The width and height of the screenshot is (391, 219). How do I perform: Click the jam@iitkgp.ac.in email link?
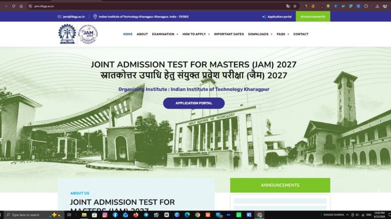pyautogui.click(x=74, y=17)
